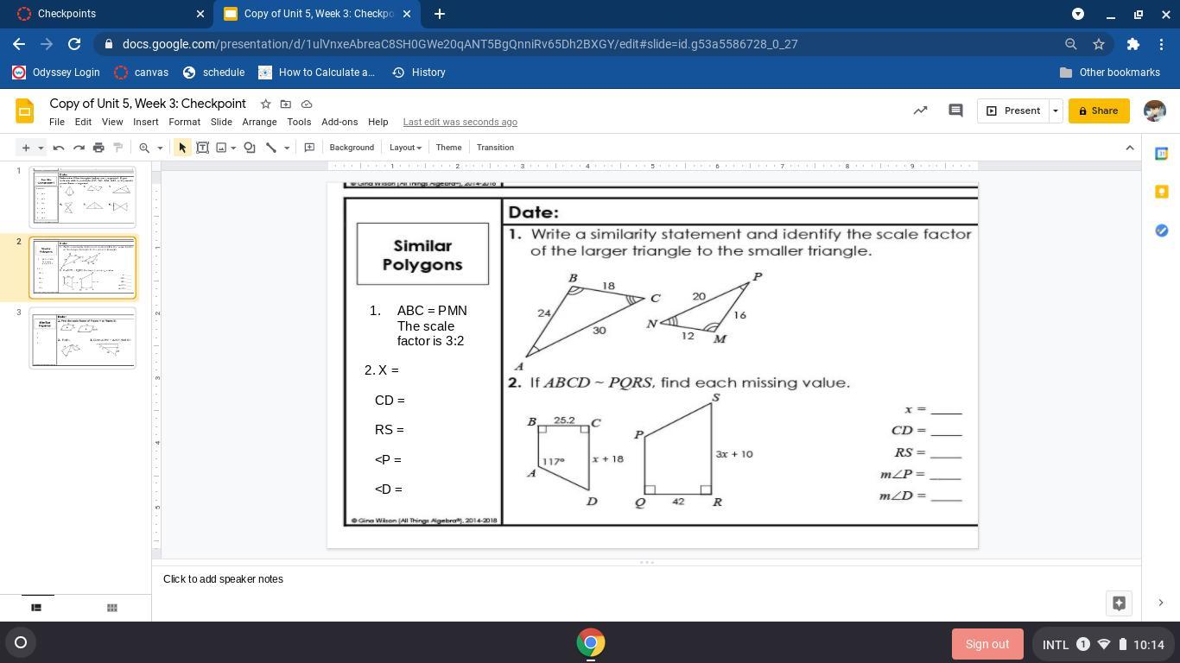Open the Format menu
Image resolution: width=1180 pixels, height=663 pixels.
[x=185, y=122]
